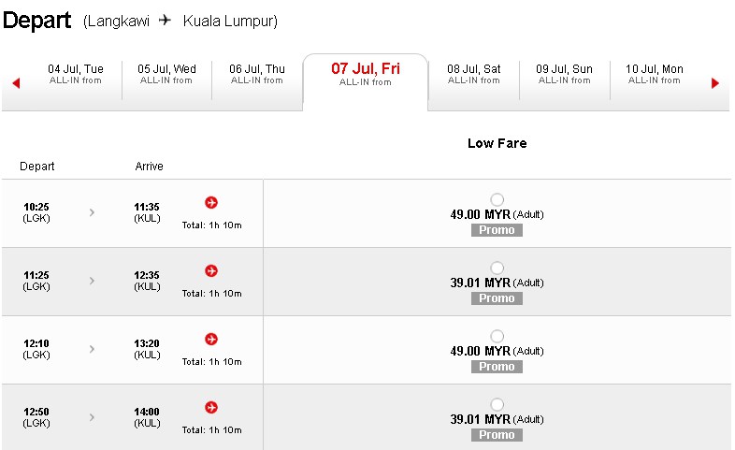The image size is (735, 450).
Task: Click AirAsia flight icon for 12:10 departure
Action: (x=211, y=339)
